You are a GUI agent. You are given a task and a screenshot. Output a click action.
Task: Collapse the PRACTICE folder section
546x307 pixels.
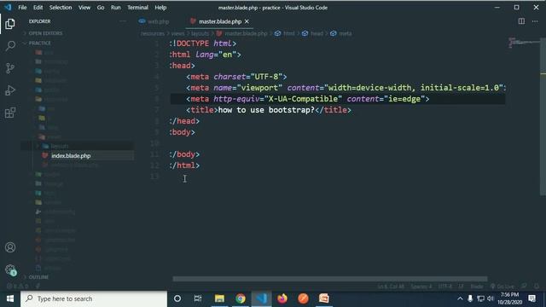(x=40, y=43)
